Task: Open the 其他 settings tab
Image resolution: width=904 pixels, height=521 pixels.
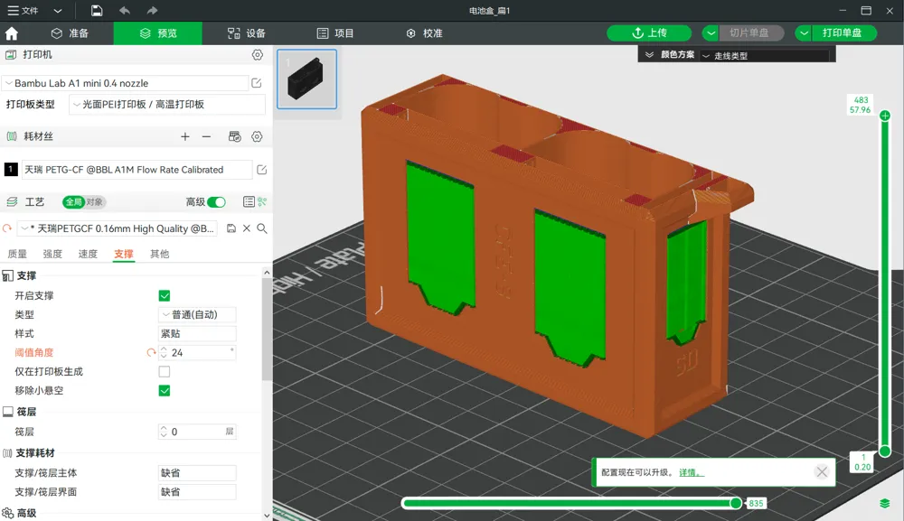Action: (160, 254)
